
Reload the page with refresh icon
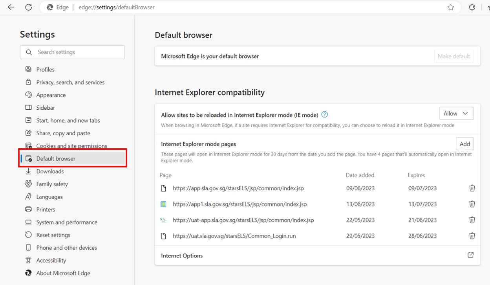[28, 7]
